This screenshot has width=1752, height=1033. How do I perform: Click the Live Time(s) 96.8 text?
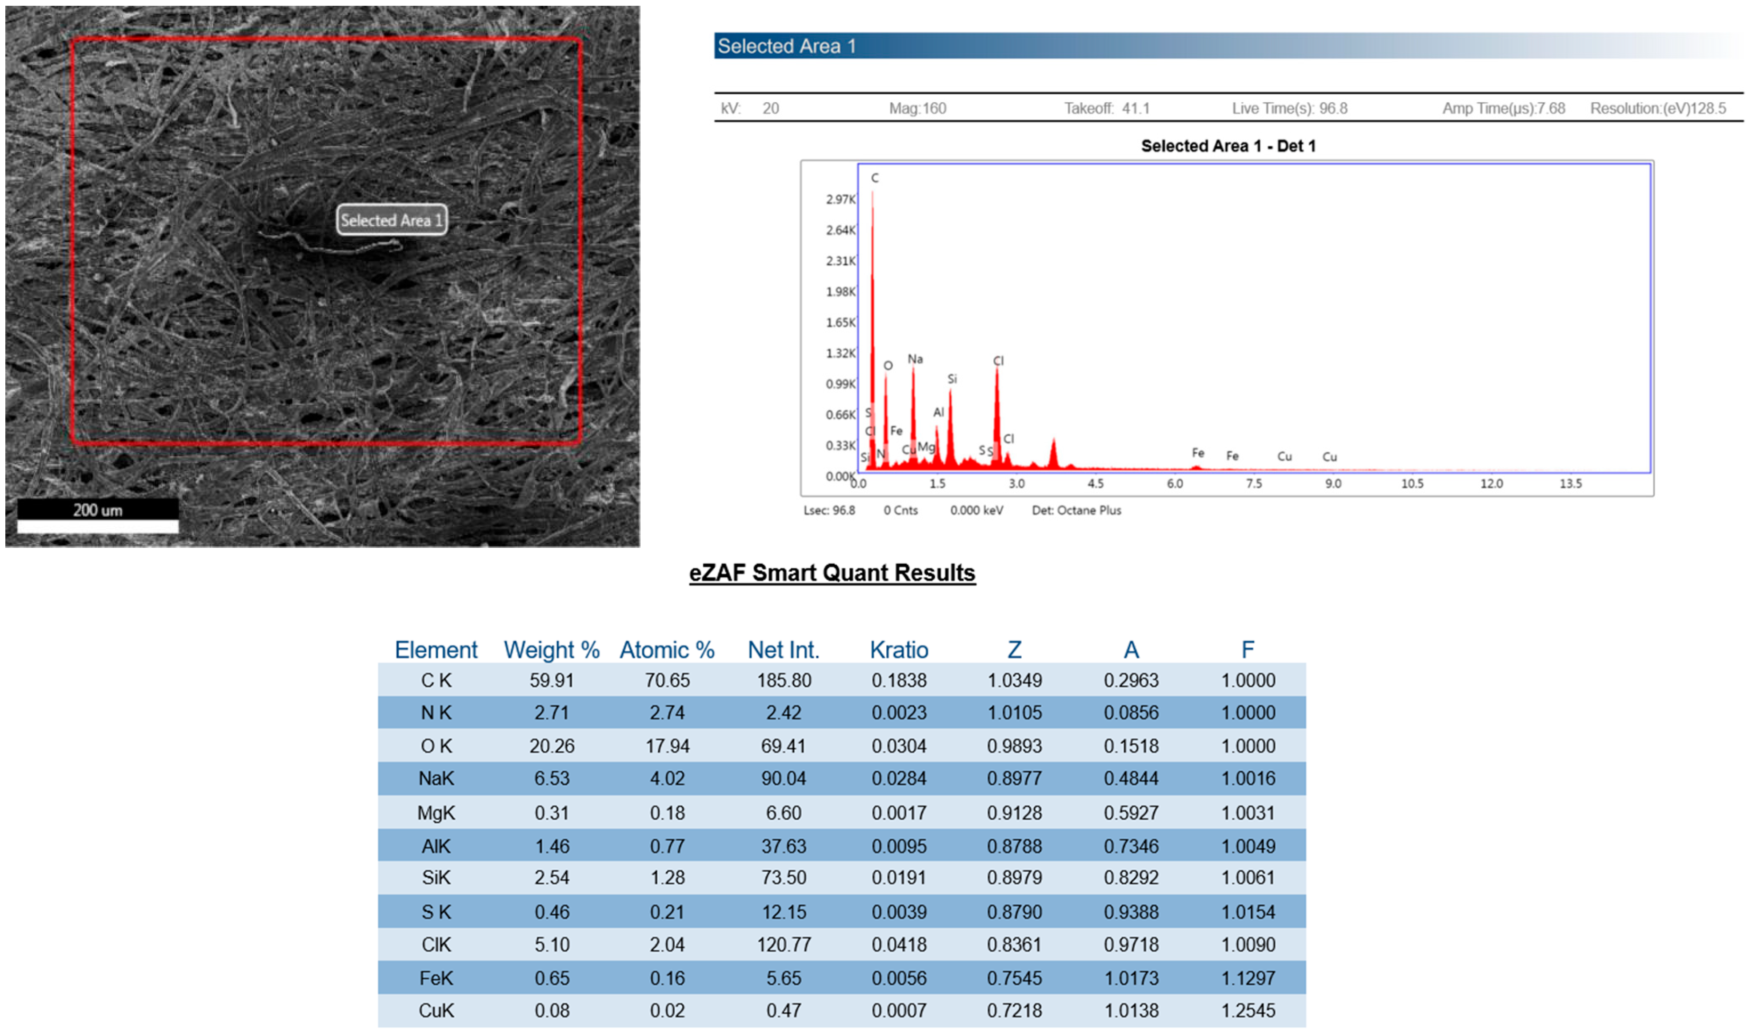(x=1290, y=108)
